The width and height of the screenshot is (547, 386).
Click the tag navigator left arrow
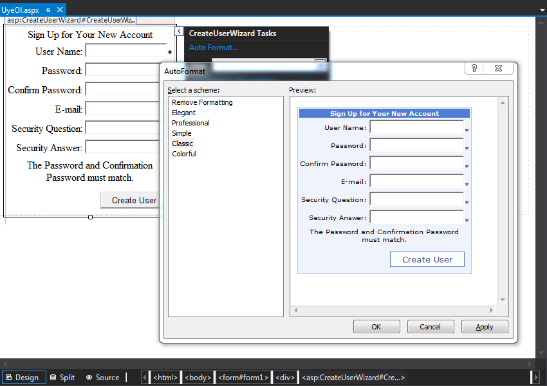click(x=145, y=377)
